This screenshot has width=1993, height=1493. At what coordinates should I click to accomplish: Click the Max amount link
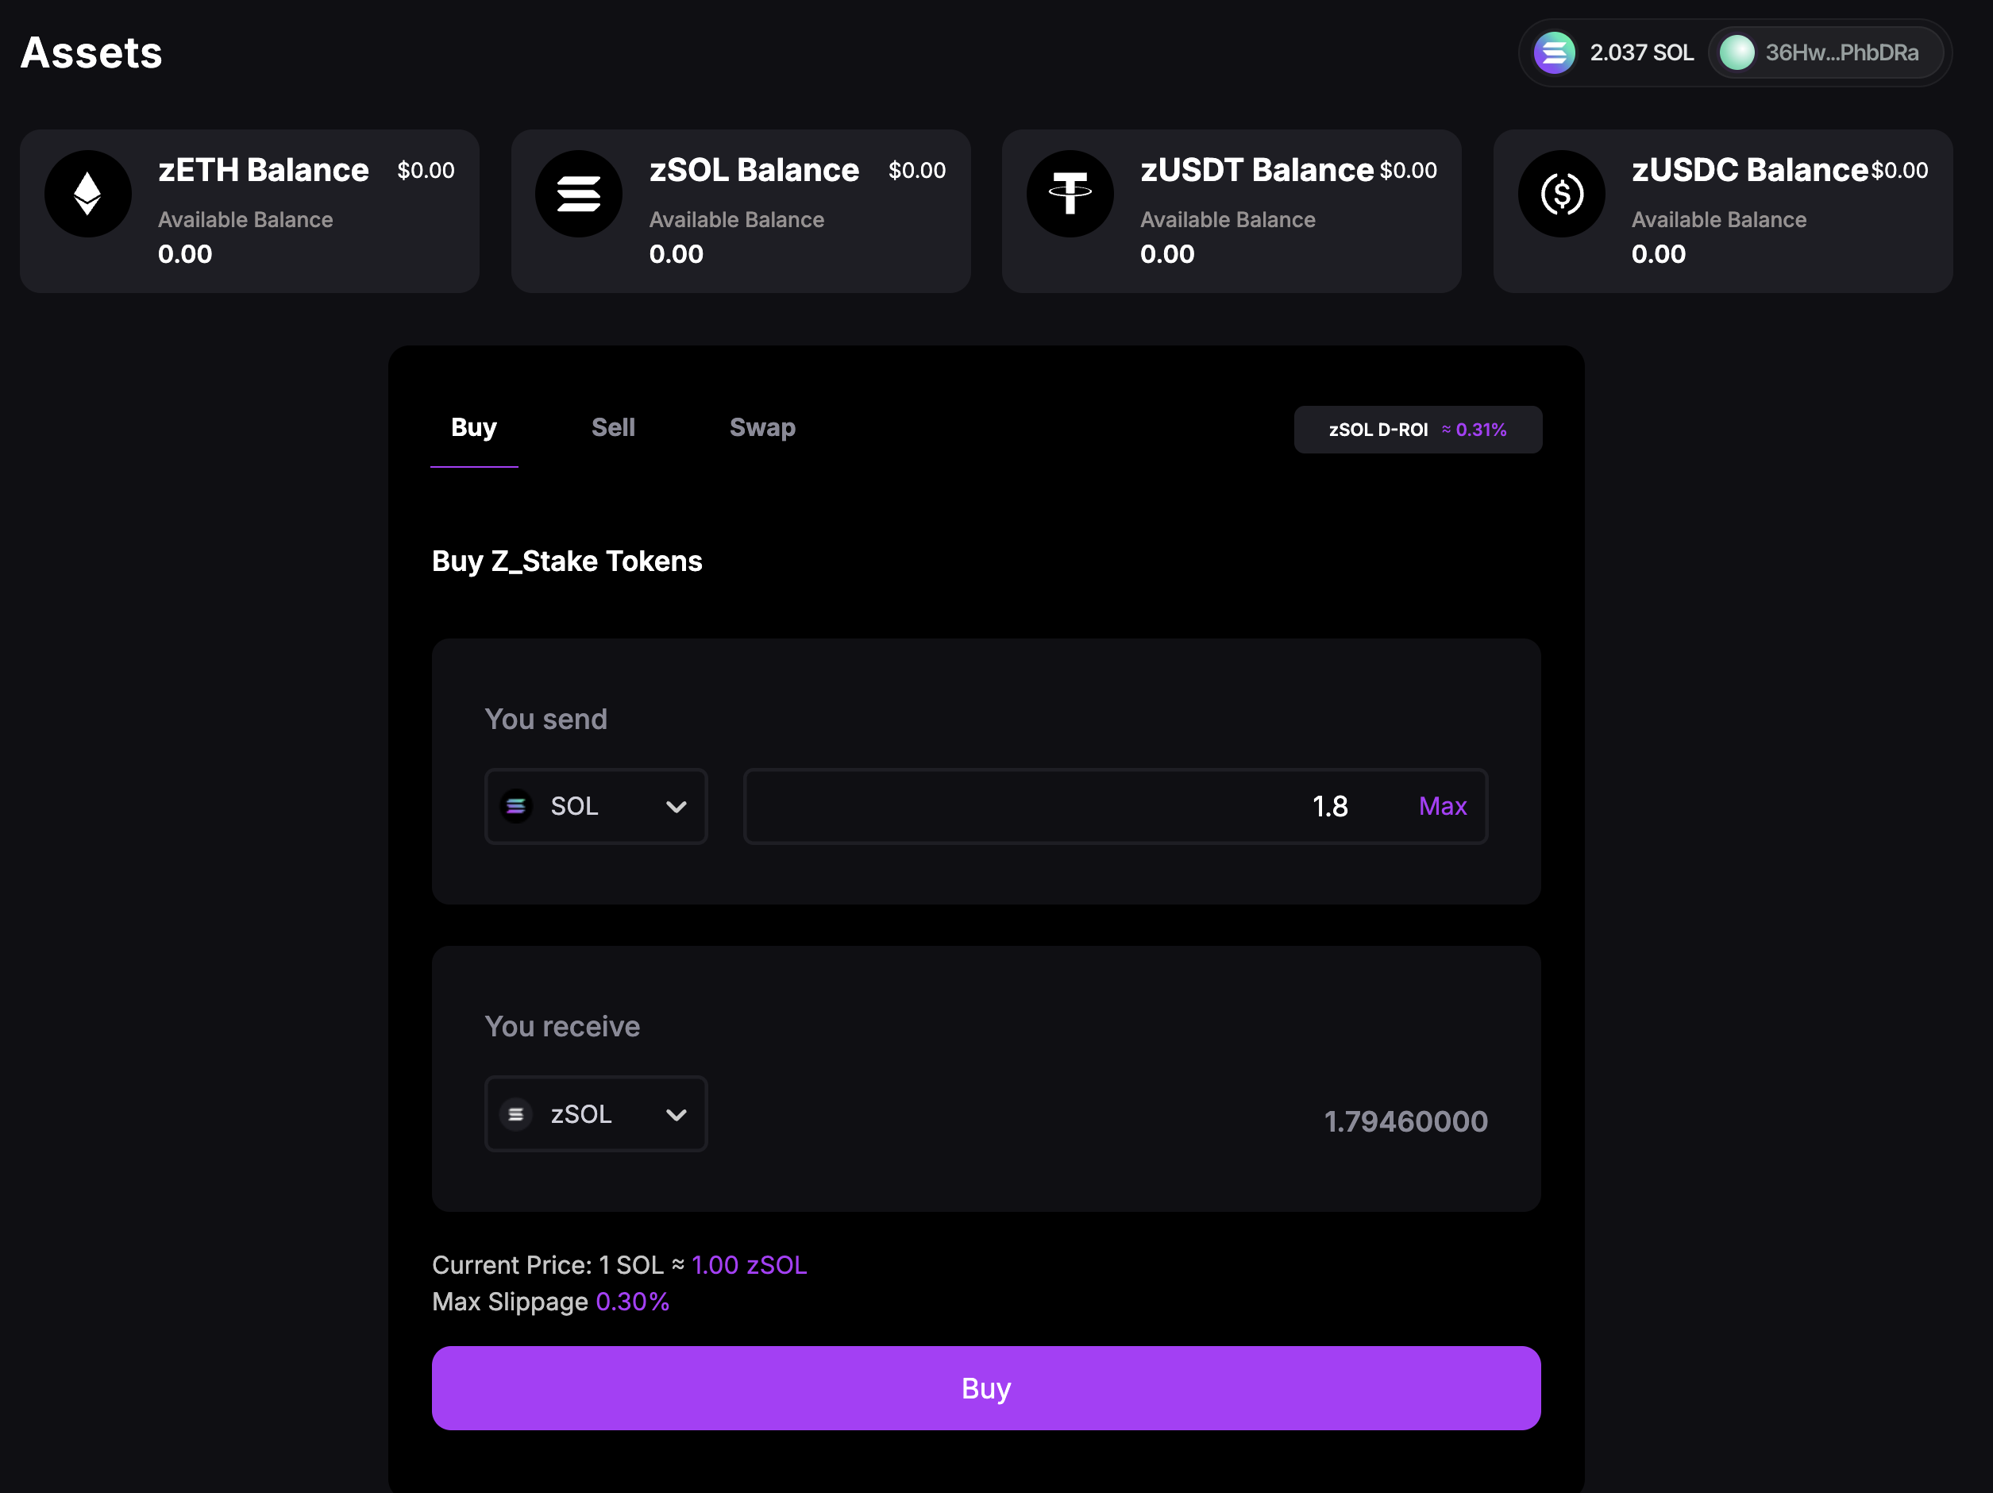pos(1443,806)
